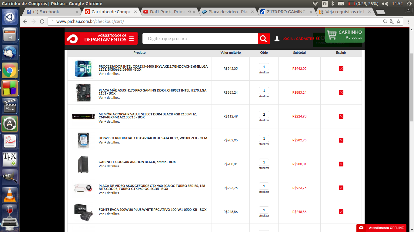This screenshot has height=232, width=414.
Task: Click the Intel Core i5 product thumbnail
Action: point(83,69)
